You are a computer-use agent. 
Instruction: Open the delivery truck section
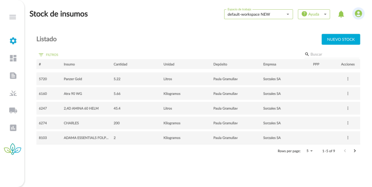13,110
